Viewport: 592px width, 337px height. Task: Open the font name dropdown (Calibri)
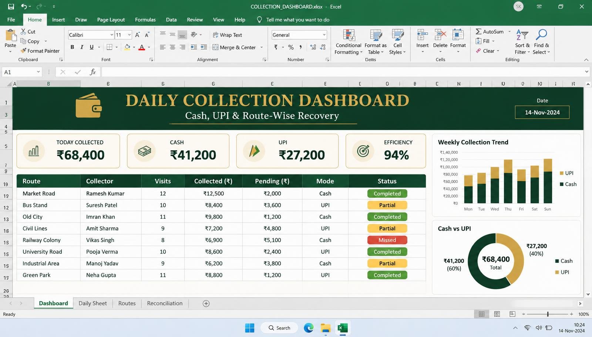pyautogui.click(x=111, y=35)
